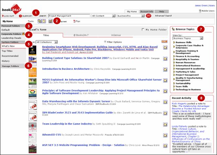Click the Support exclamation icon

pos(21,15)
